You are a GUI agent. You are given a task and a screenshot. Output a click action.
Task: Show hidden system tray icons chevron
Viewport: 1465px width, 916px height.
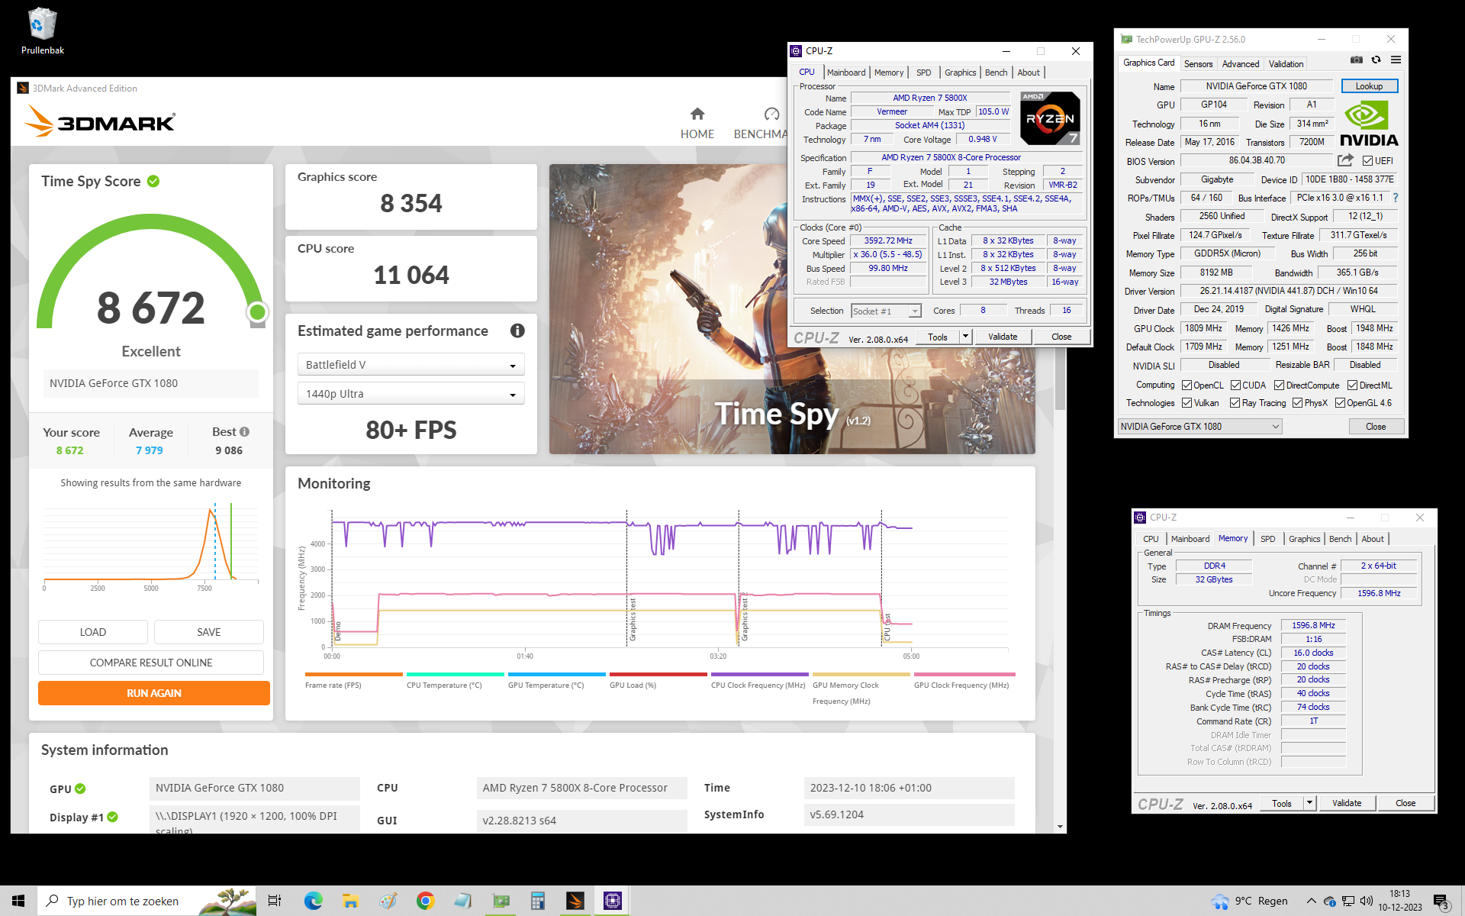[1311, 901]
